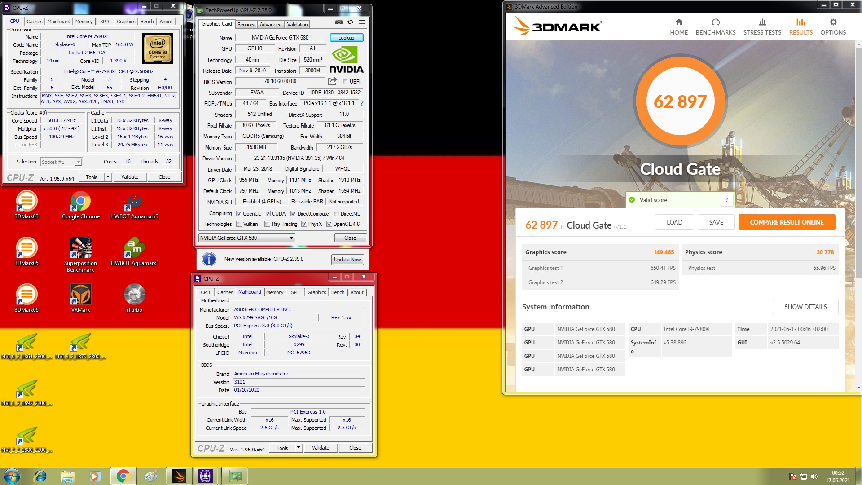Screen dimensions: 862x485
Task: Click the BIOS share/export icon in GPU-Z
Action: [x=332, y=81]
